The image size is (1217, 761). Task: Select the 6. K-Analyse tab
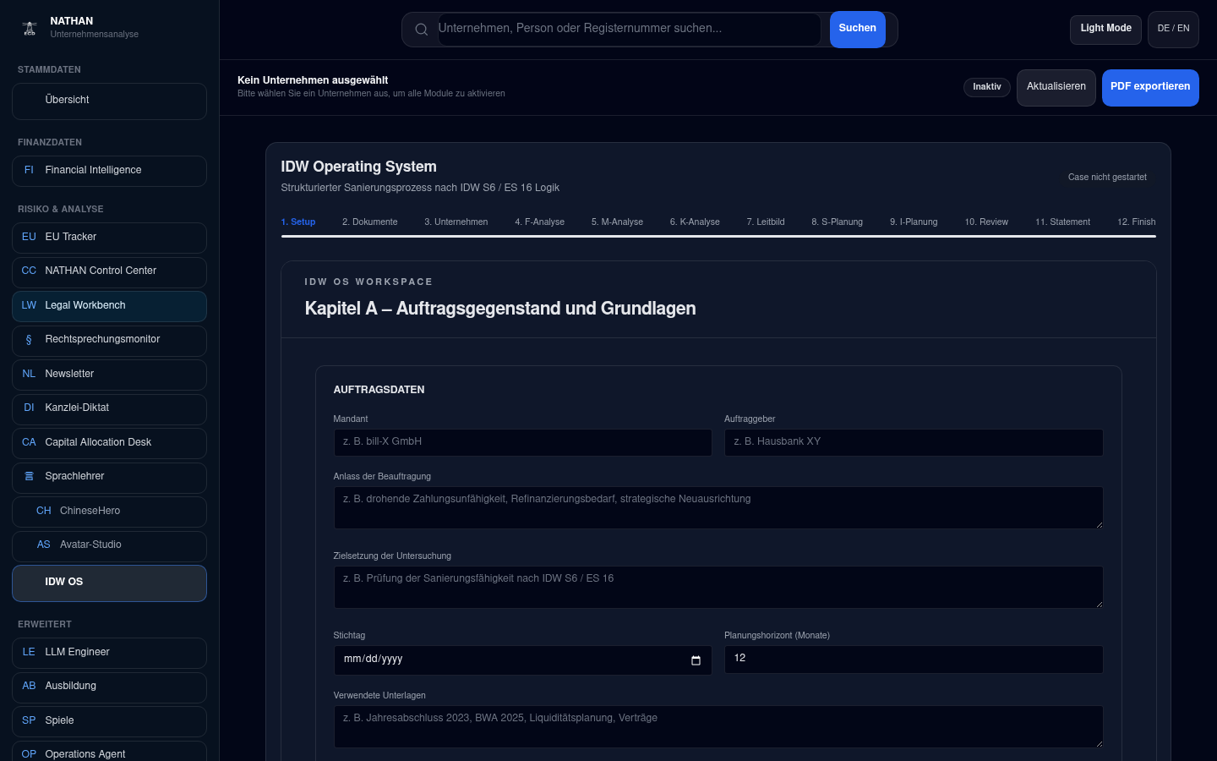click(695, 222)
